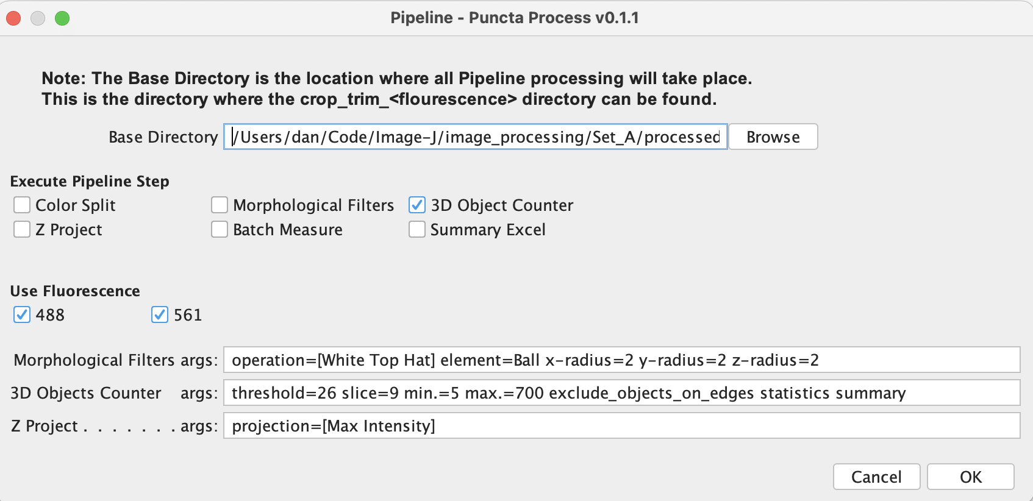Viewport: 1033px width, 501px height.
Task: Focus the Morphological Filters args field
Action: point(621,360)
